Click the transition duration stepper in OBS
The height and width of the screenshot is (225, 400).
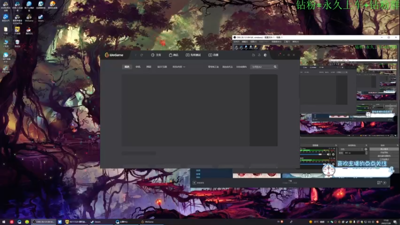366,153
